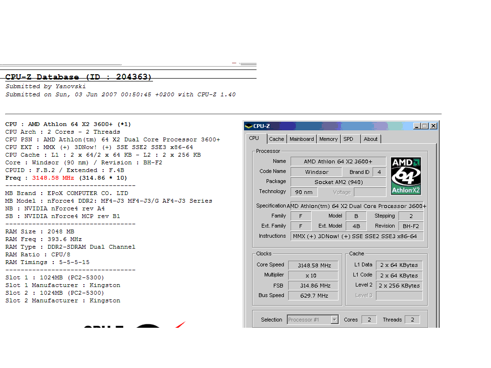Click the 'Slot 1 : 1024MB (PC2-5300)' line
This screenshot has width=491, height=368.
point(55,277)
